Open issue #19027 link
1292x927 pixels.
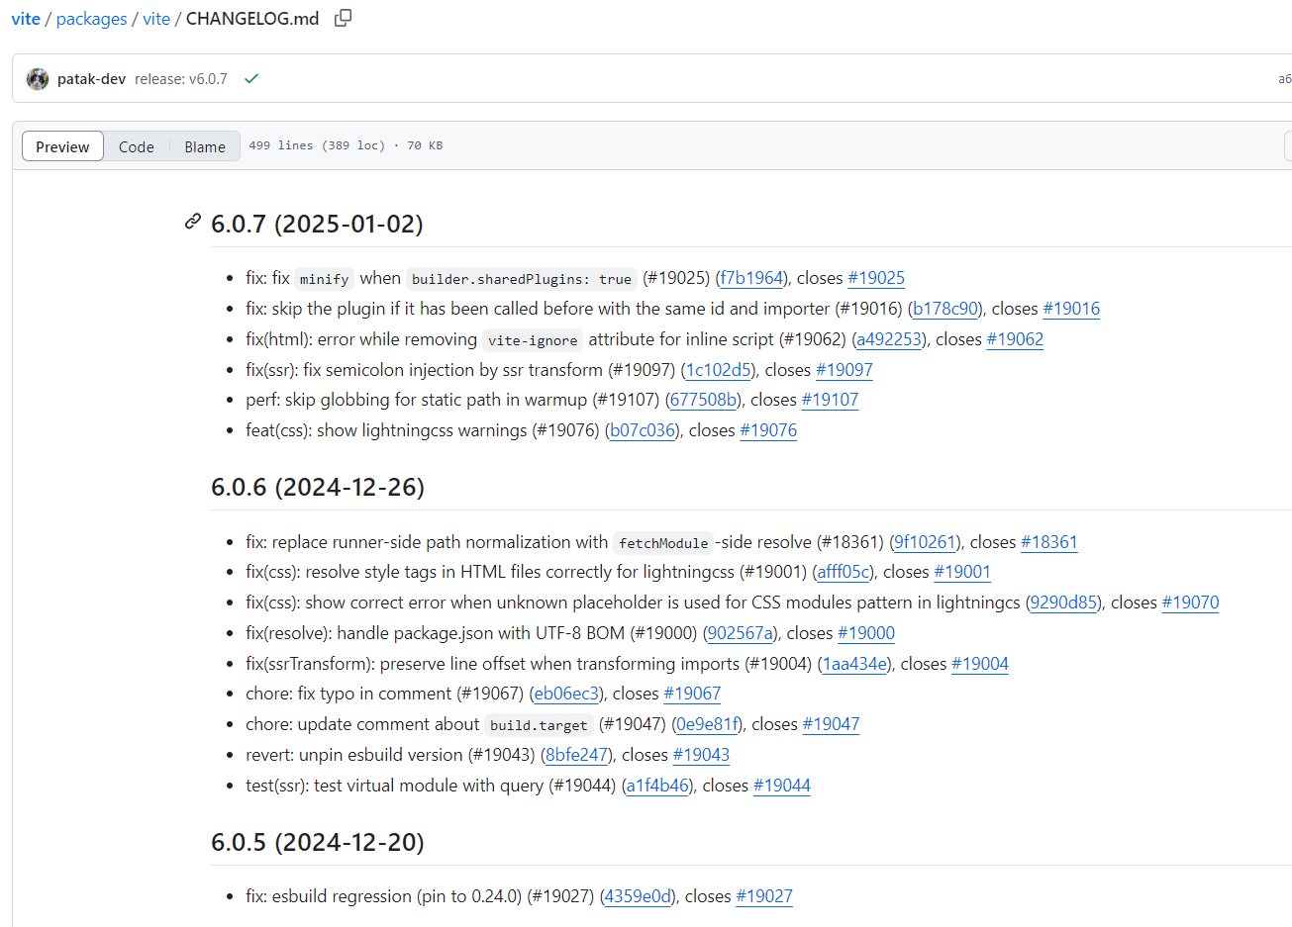pyautogui.click(x=764, y=896)
